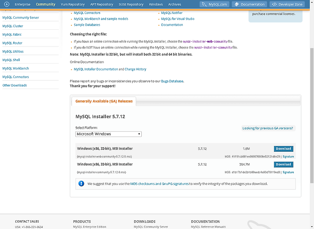Open APT Repository in top navigation

tap(102, 4)
